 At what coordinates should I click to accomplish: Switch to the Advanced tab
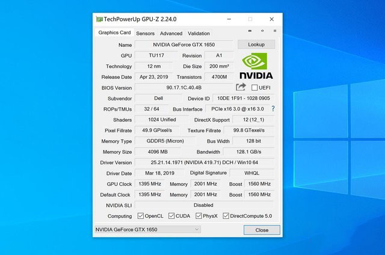pos(171,33)
